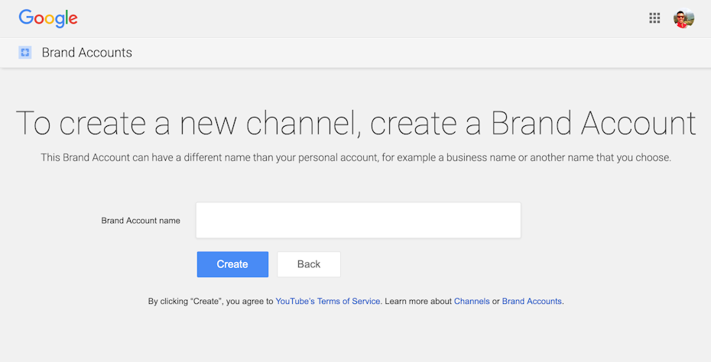The width and height of the screenshot is (711, 362).
Task: Click the Google logo
Action: [48, 18]
